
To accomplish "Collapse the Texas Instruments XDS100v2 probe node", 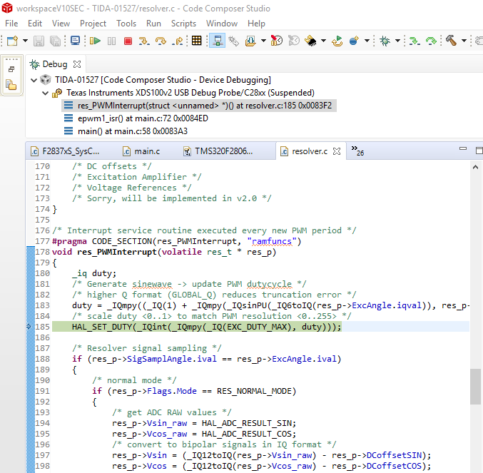I will (46, 93).
